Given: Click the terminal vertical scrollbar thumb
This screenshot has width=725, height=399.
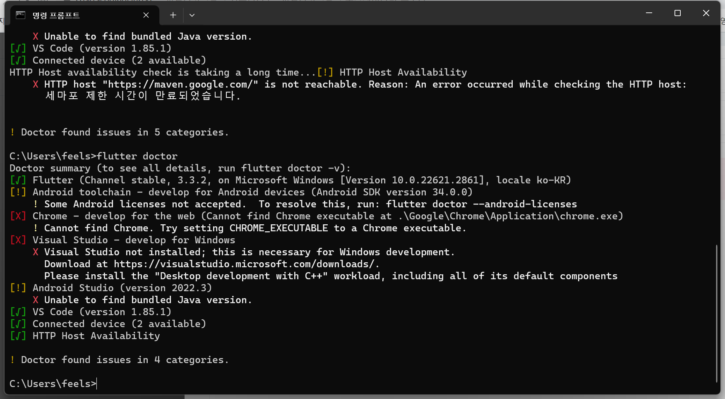Looking at the screenshot, I should tap(717, 314).
